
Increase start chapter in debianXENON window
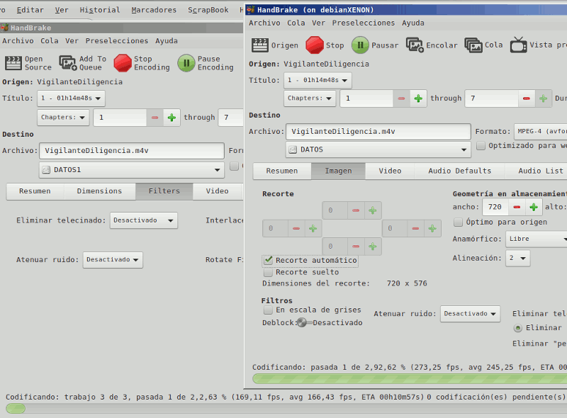click(x=418, y=98)
